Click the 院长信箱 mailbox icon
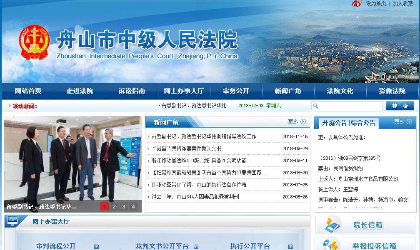 (332, 225)
